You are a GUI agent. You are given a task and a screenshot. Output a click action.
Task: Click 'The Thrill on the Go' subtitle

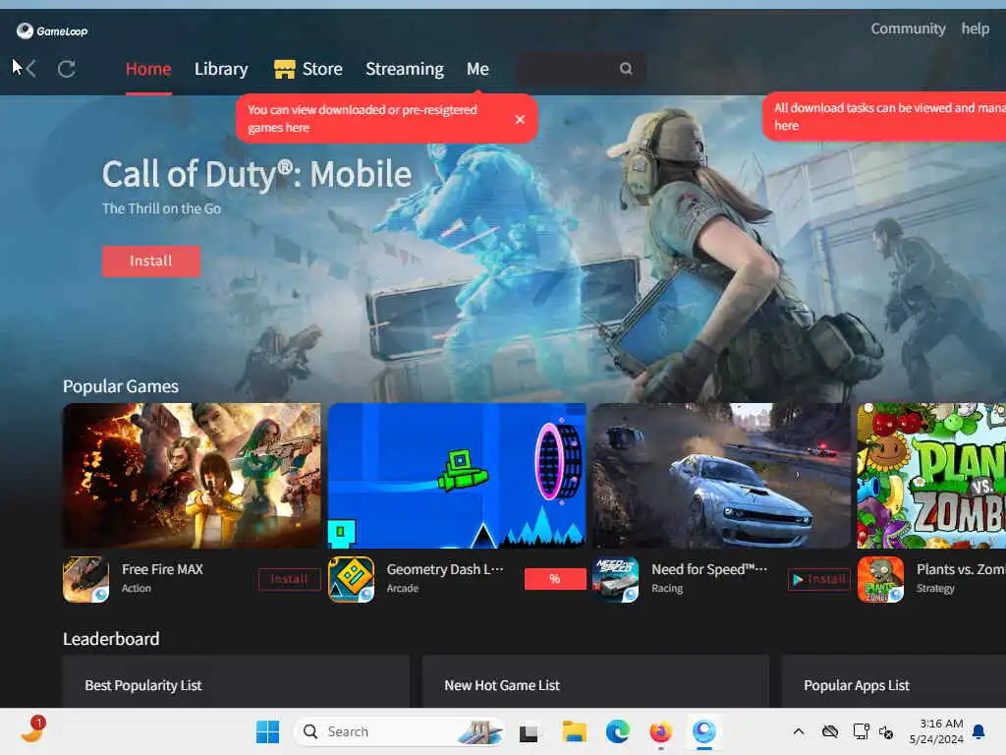point(162,208)
